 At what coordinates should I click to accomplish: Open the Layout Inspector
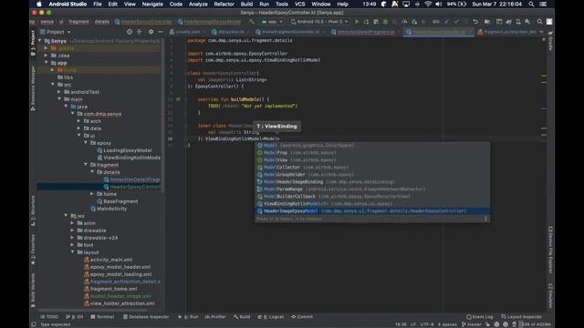[x=521, y=317]
